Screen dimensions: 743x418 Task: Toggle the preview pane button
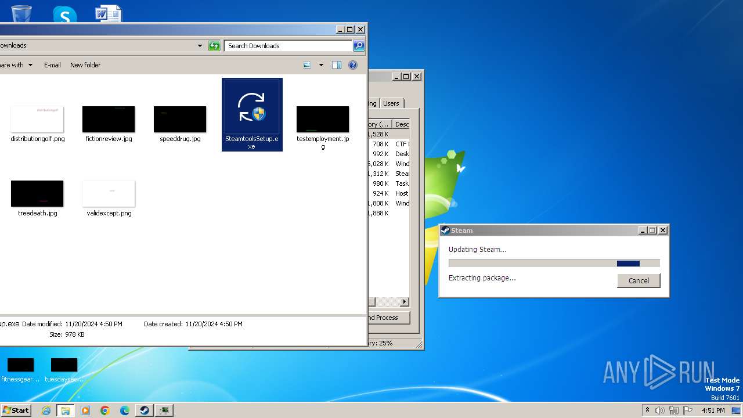pyautogui.click(x=337, y=65)
